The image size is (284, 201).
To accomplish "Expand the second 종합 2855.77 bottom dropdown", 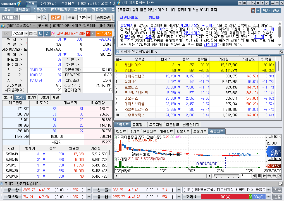I will (x=179, y=197).
